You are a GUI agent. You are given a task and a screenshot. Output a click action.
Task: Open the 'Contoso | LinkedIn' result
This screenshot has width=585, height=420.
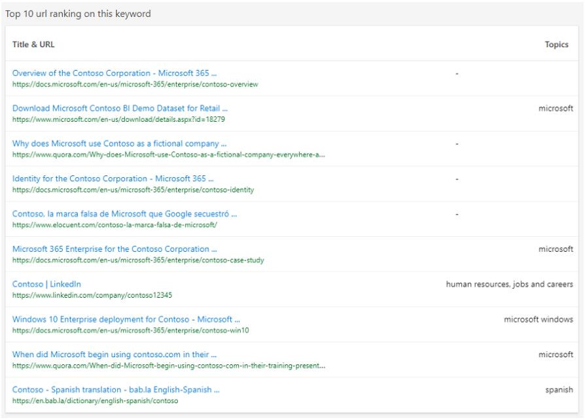pos(46,284)
